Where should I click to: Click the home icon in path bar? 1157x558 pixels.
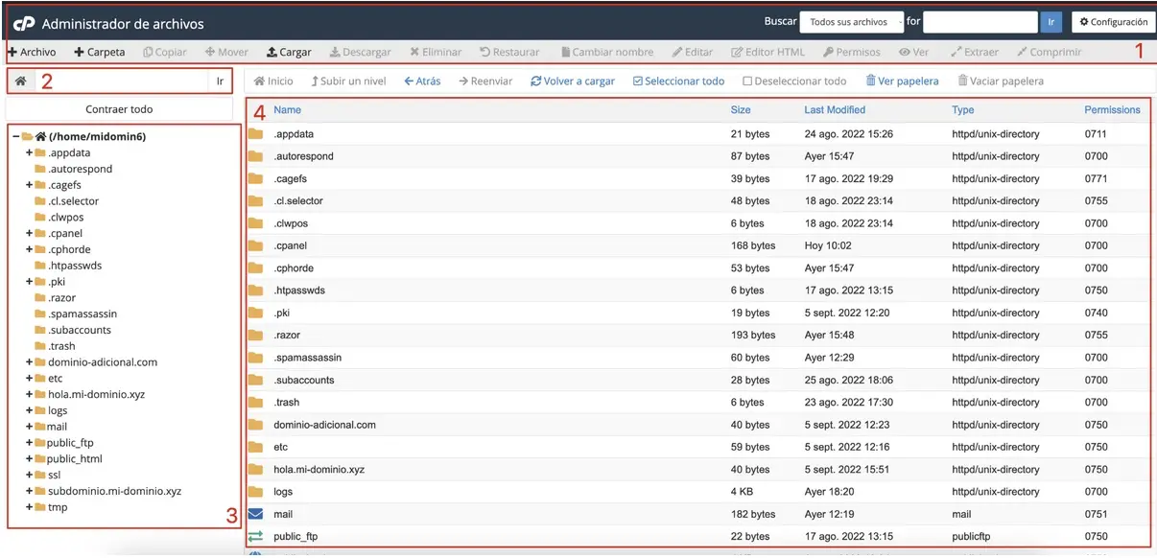click(x=20, y=81)
